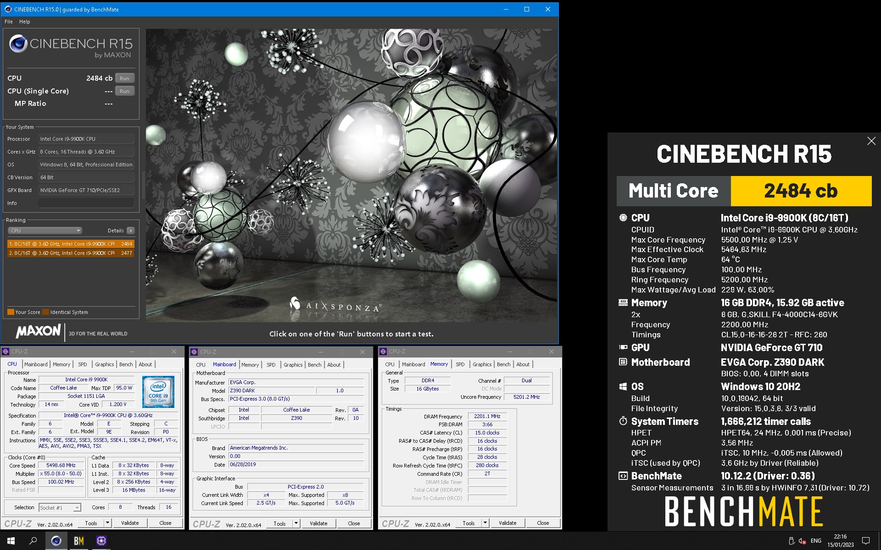Screen dimensions: 881x550
Task: Click the BenchMate GPU icon
Action: click(623, 347)
